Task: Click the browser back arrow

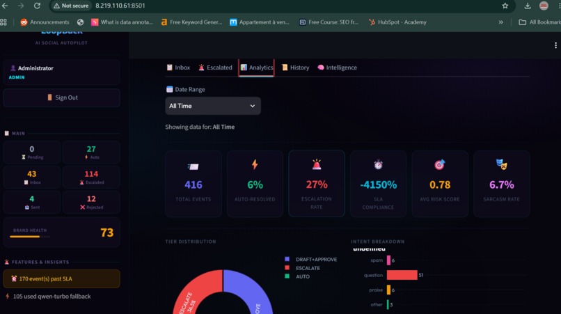Action: pyautogui.click(x=5, y=6)
